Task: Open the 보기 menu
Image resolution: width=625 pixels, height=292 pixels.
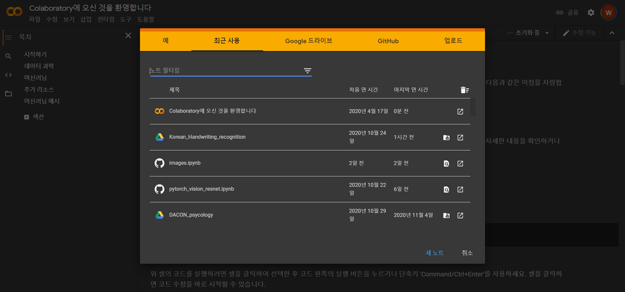Action: tap(69, 19)
